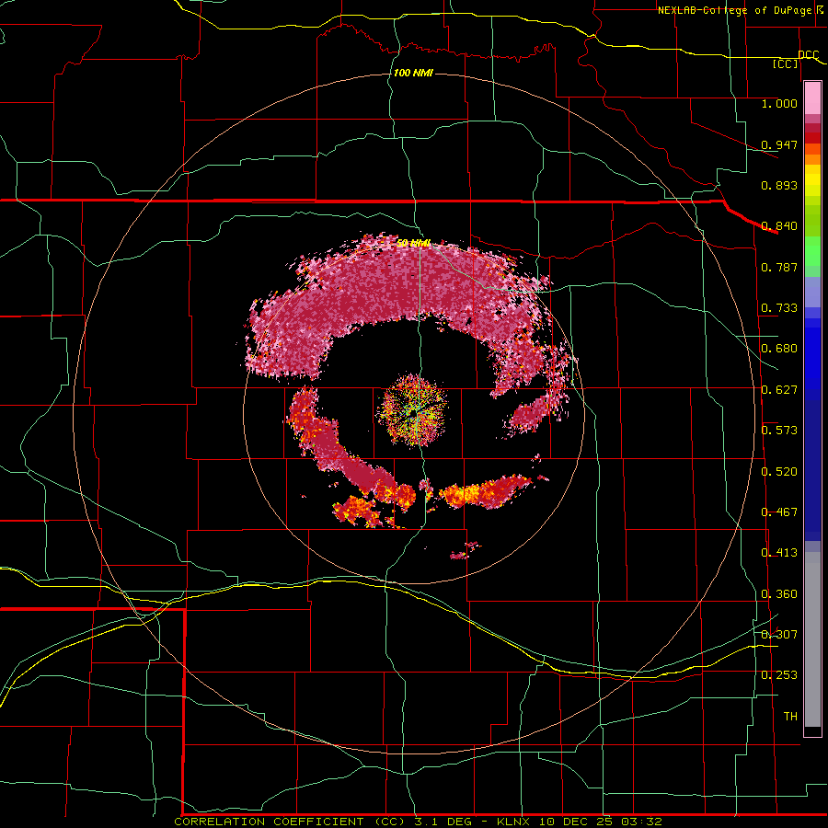Select the 0.733 scale value

coord(779,308)
